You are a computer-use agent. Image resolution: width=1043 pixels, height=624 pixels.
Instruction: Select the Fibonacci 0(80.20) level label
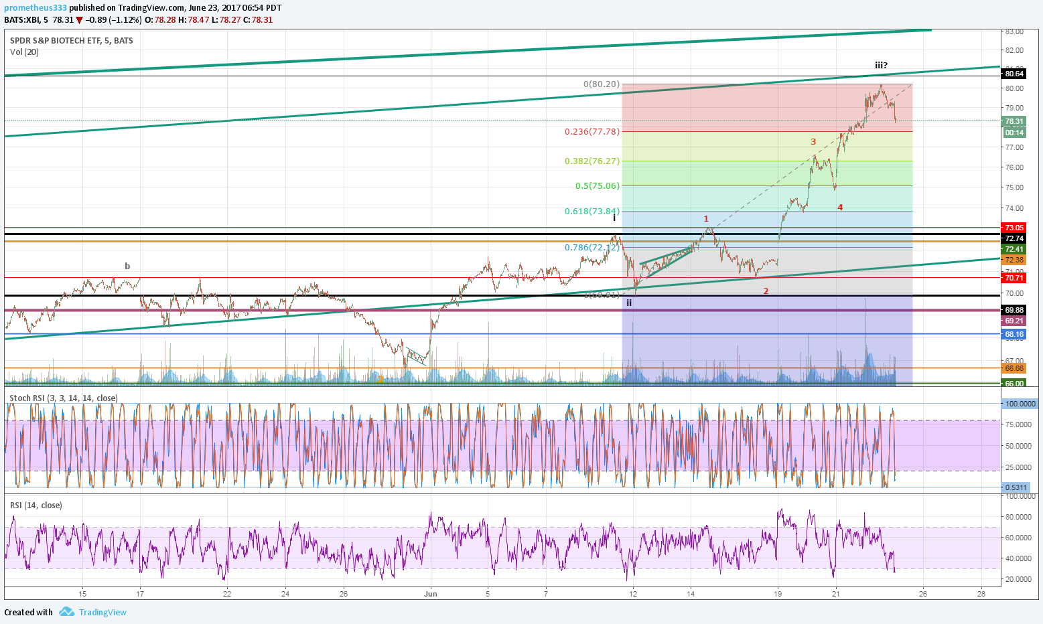[602, 84]
